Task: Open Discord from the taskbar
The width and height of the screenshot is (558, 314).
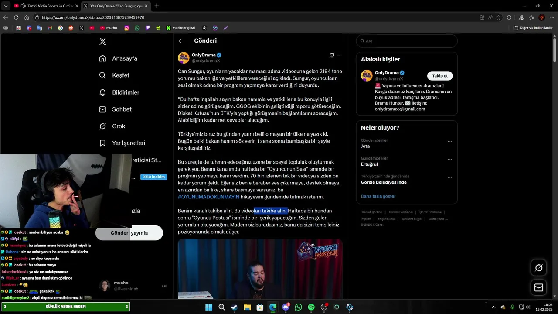Action: tap(286, 307)
